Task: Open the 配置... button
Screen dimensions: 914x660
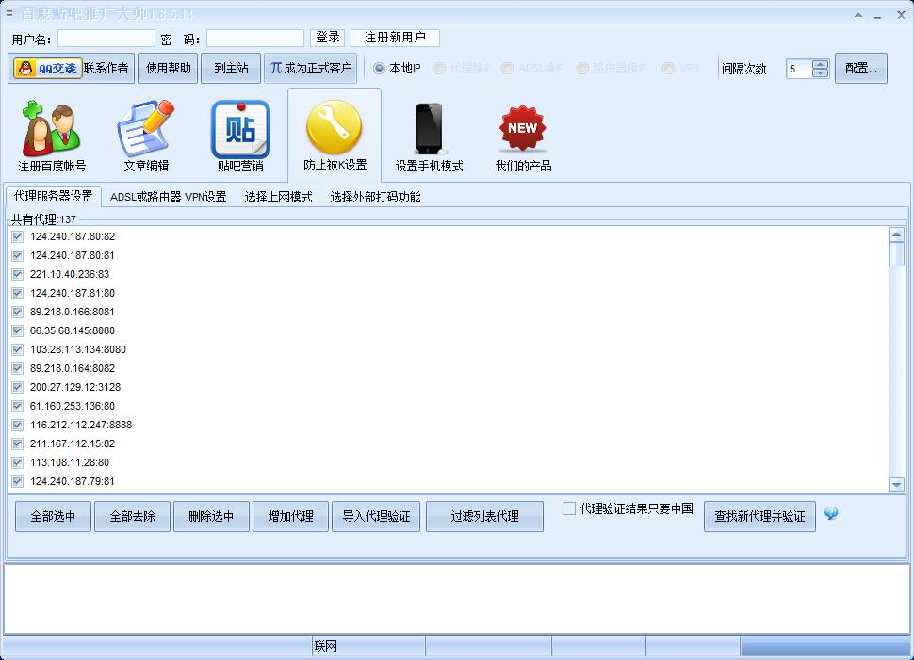Action: coord(861,68)
